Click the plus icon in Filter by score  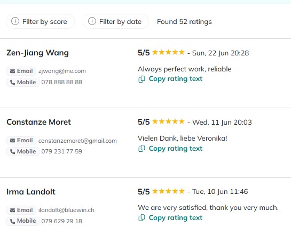(x=15, y=21)
